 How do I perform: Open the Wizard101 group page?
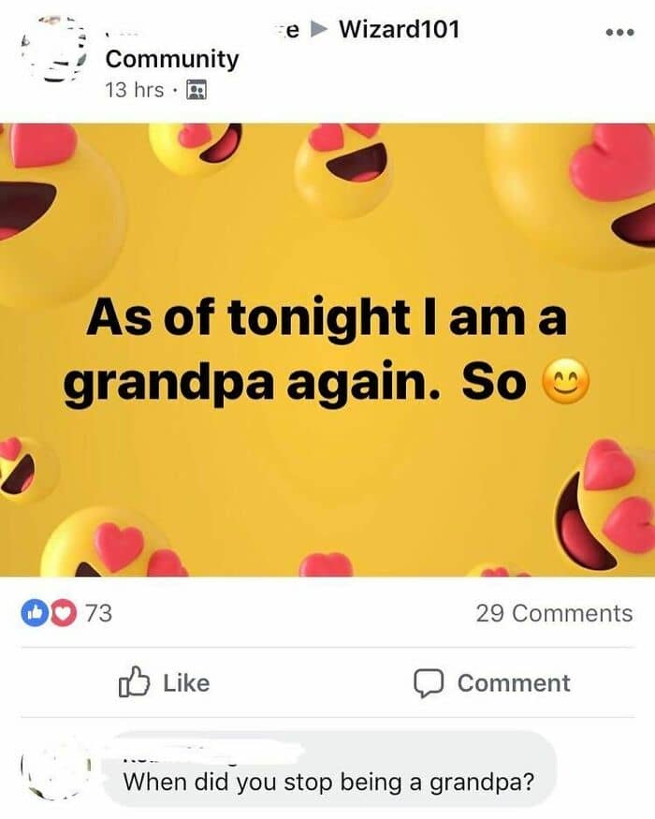[x=399, y=30]
